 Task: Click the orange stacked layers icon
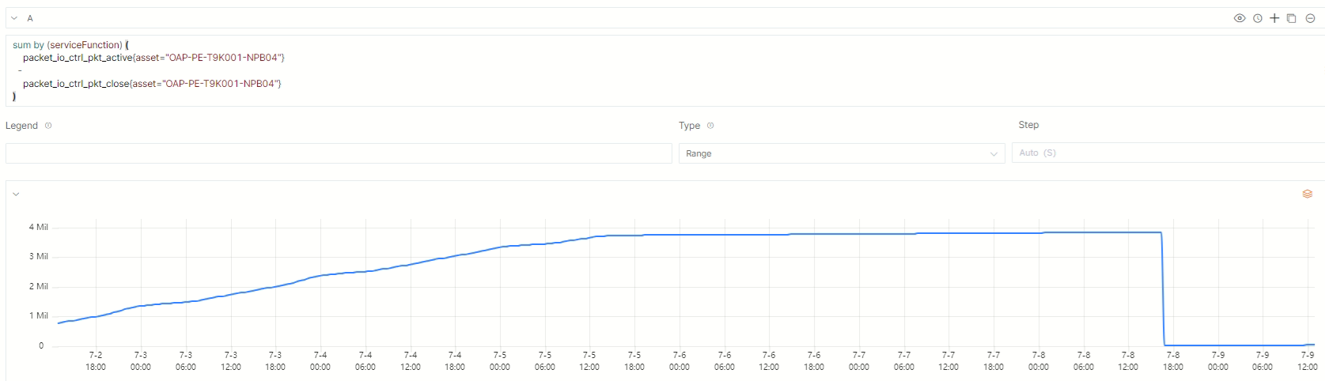1307,194
